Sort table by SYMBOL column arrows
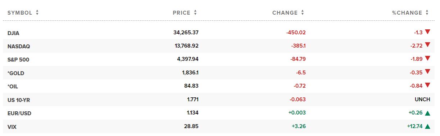Image resolution: width=440 pixels, height=136 pixels. point(37,13)
